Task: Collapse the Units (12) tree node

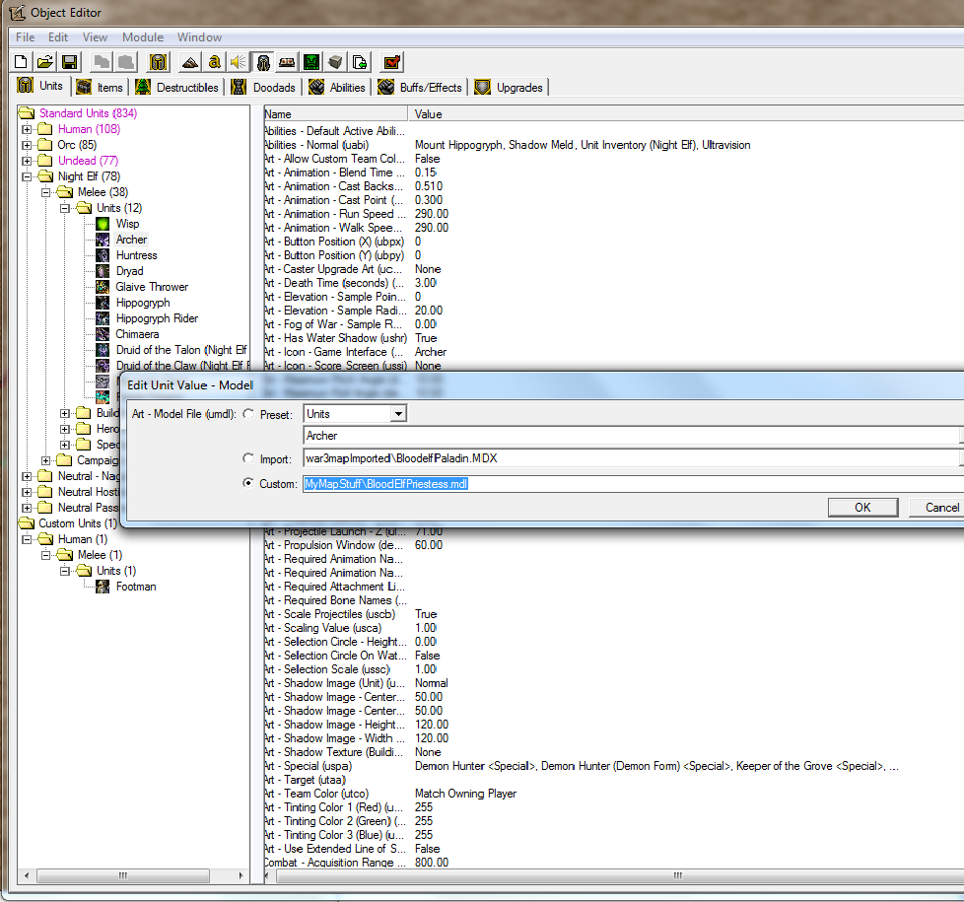Action: point(64,208)
